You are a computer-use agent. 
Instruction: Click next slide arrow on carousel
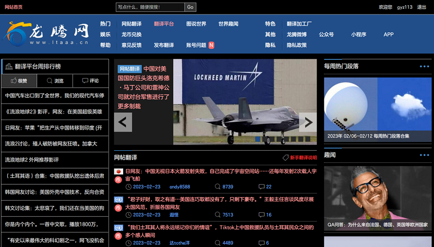308,122
